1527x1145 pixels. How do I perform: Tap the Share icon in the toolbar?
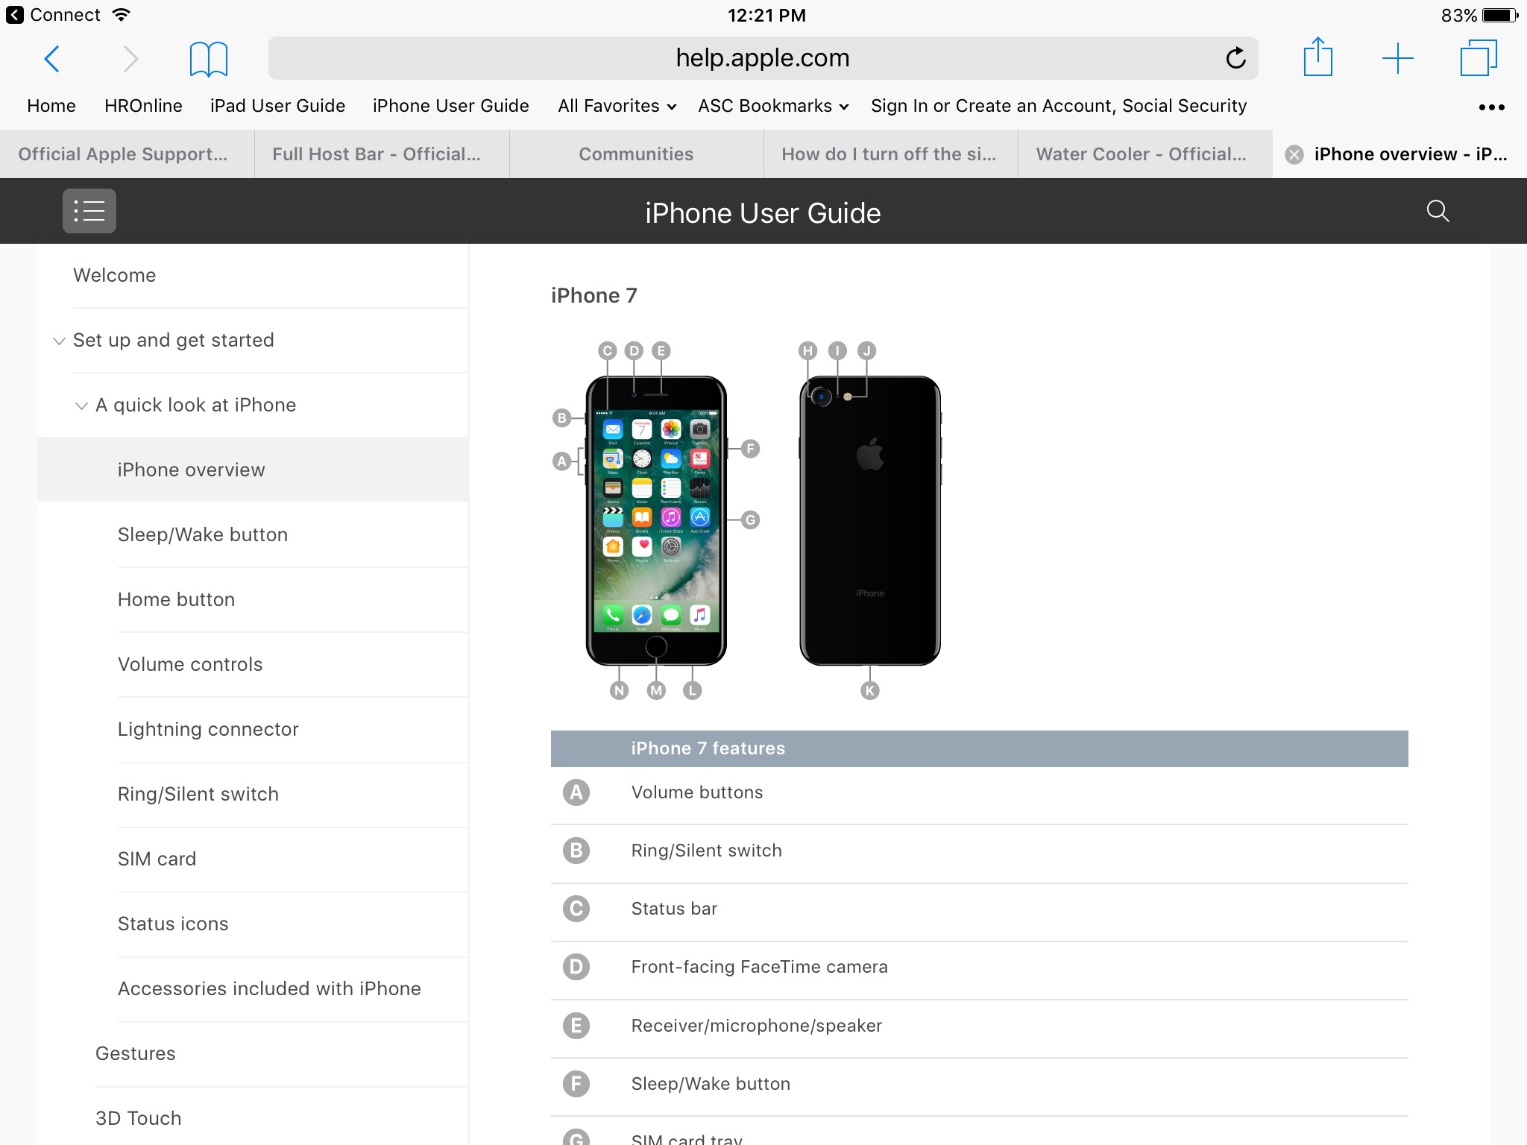[1317, 57]
